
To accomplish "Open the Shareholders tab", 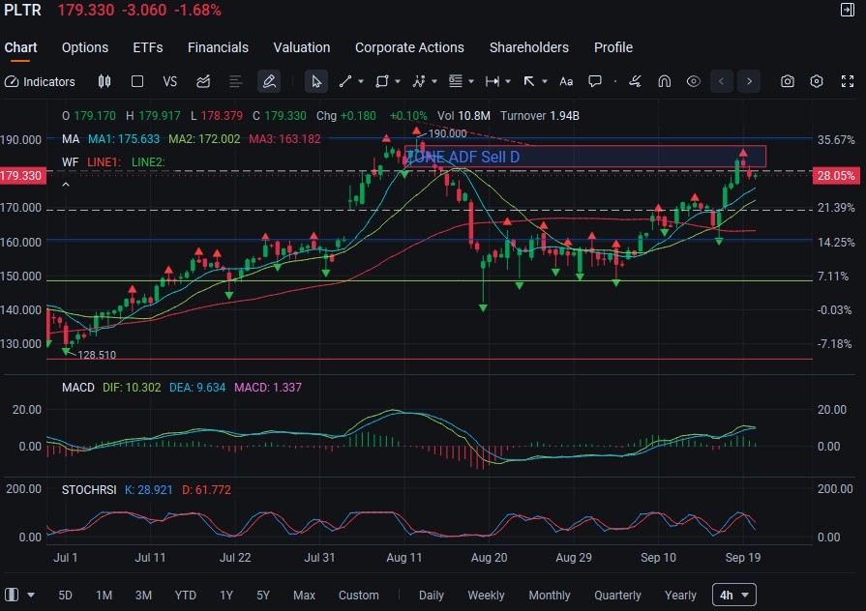I will click(x=529, y=47).
